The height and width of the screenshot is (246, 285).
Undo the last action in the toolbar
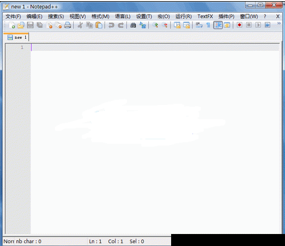(111, 25)
